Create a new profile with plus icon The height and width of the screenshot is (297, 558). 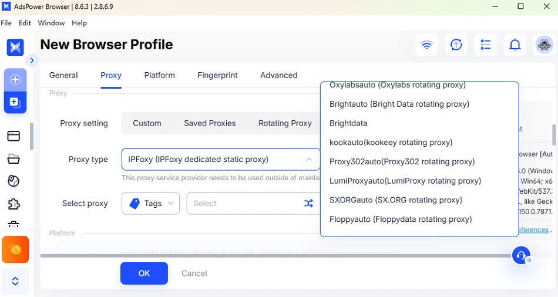(x=15, y=80)
